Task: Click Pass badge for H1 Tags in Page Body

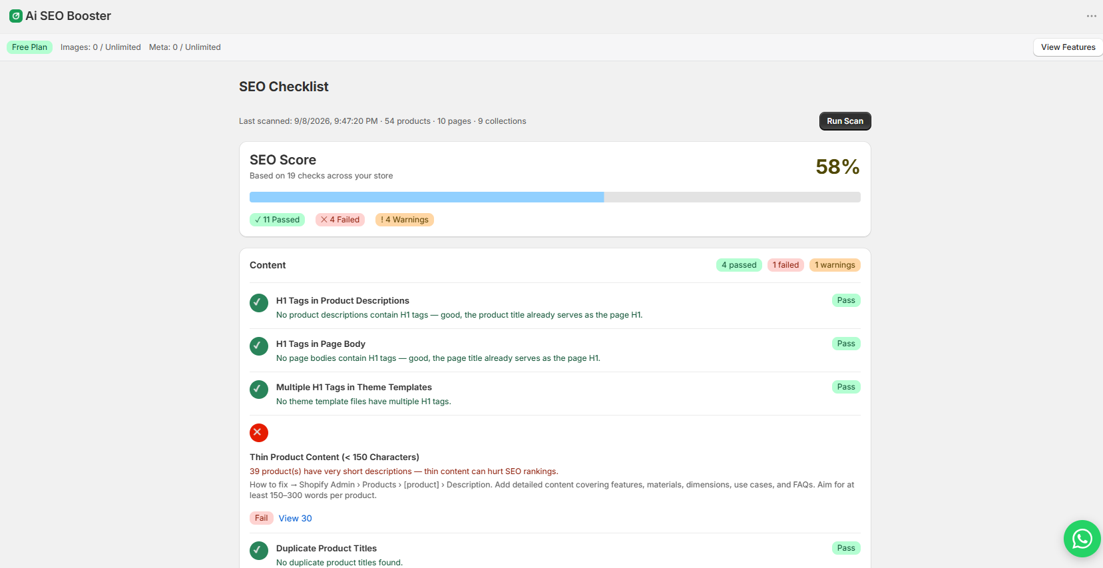Action: (846, 344)
